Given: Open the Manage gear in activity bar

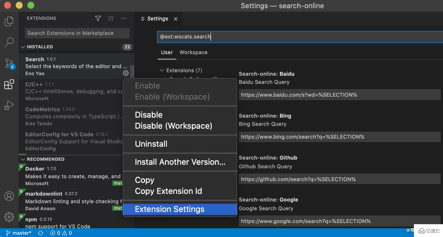Looking at the screenshot, I should (x=9, y=217).
